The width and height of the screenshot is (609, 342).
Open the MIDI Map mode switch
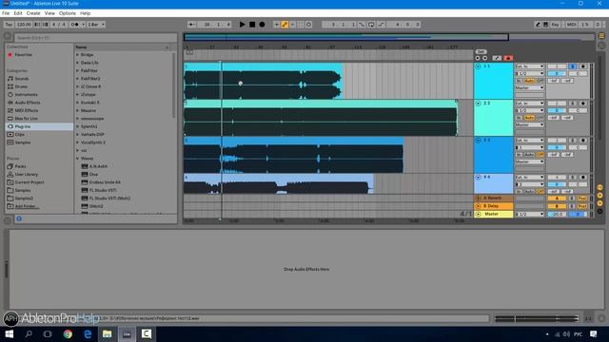pos(571,25)
